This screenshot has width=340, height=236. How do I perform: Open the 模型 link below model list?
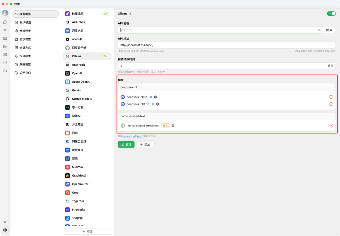click(139, 137)
